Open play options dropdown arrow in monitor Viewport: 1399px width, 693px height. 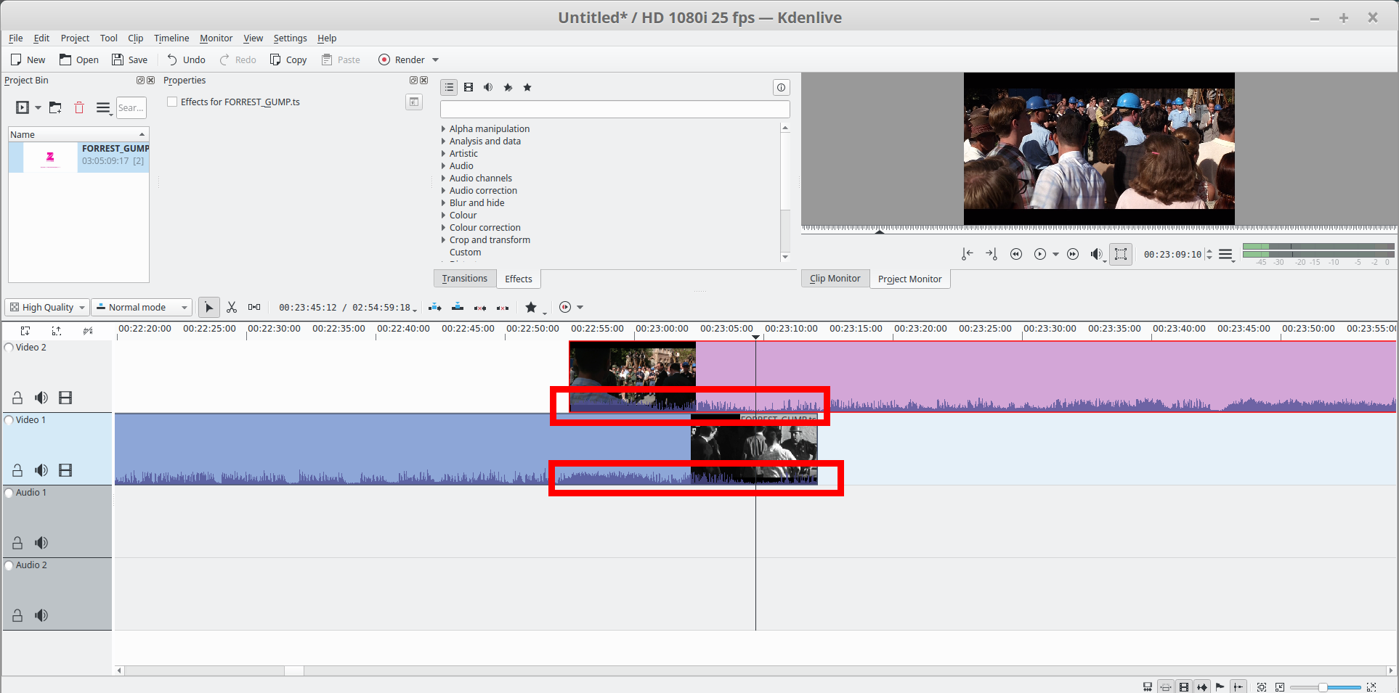pos(1056,254)
